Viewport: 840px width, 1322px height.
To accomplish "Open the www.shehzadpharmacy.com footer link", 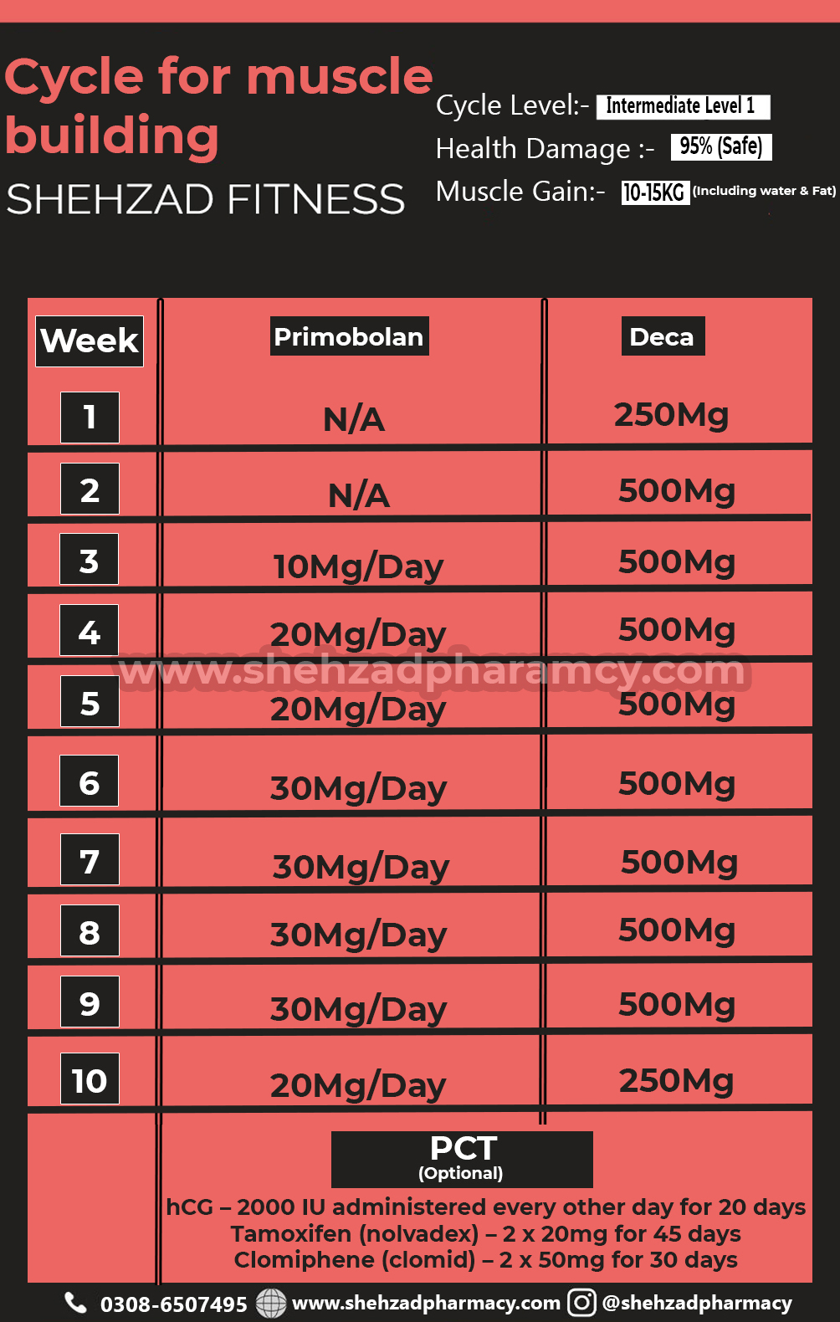I will [426, 1303].
